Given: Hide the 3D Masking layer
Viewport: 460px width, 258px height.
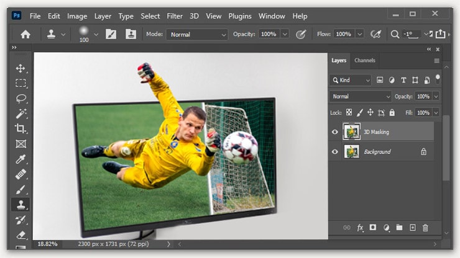Looking at the screenshot, I should pyautogui.click(x=335, y=131).
